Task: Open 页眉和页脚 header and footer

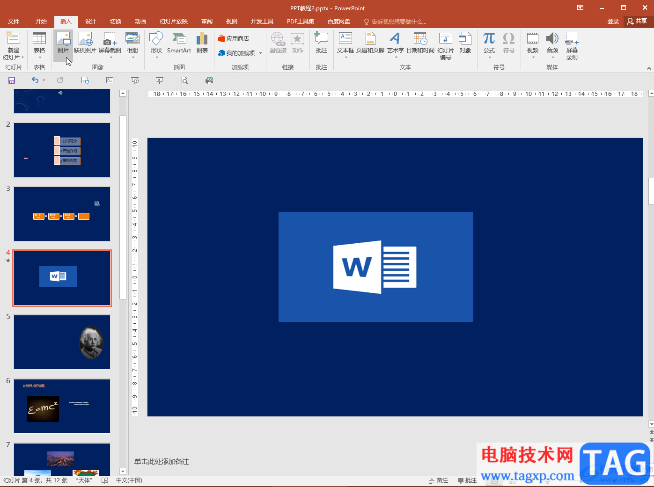Action: tap(370, 43)
